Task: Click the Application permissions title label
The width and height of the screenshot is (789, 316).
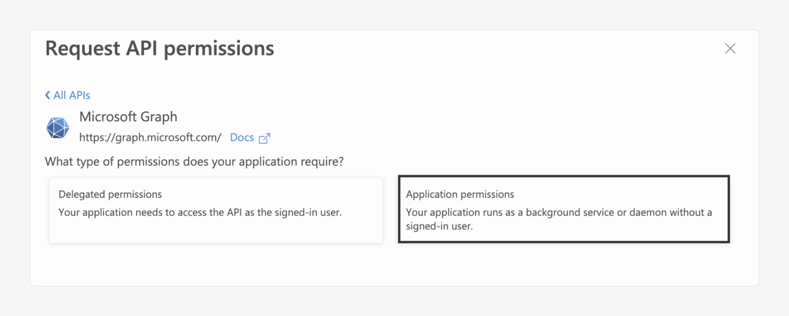Action: [460, 194]
